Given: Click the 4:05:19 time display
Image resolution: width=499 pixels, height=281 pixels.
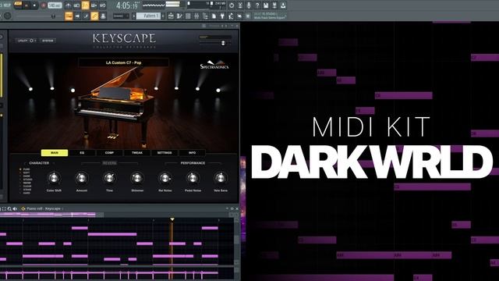Looking at the screenshot, I should 126,5.
